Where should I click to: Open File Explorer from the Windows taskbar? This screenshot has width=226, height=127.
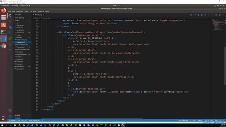(15, 125)
